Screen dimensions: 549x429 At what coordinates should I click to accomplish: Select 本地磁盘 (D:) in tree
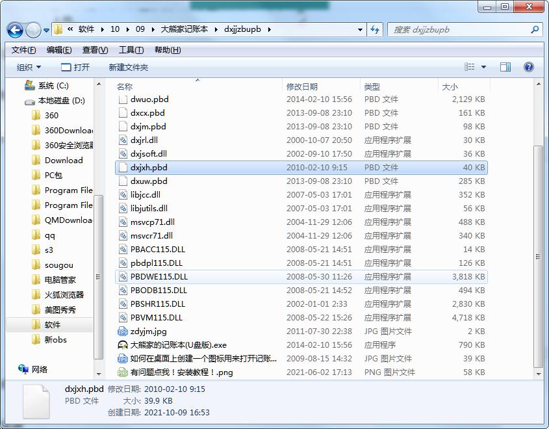[55, 101]
